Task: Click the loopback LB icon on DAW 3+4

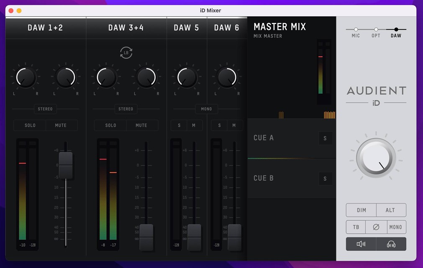Action: click(x=126, y=53)
